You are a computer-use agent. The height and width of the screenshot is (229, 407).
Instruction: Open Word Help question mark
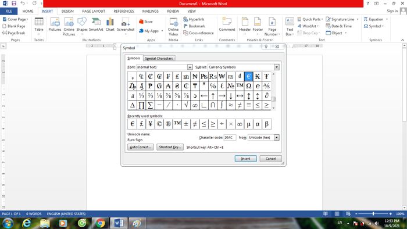(x=367, y=3)
